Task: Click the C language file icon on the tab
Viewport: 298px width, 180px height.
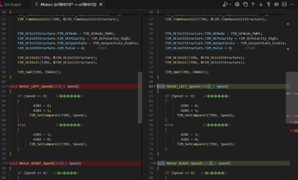Action: (x=37, y=4)
